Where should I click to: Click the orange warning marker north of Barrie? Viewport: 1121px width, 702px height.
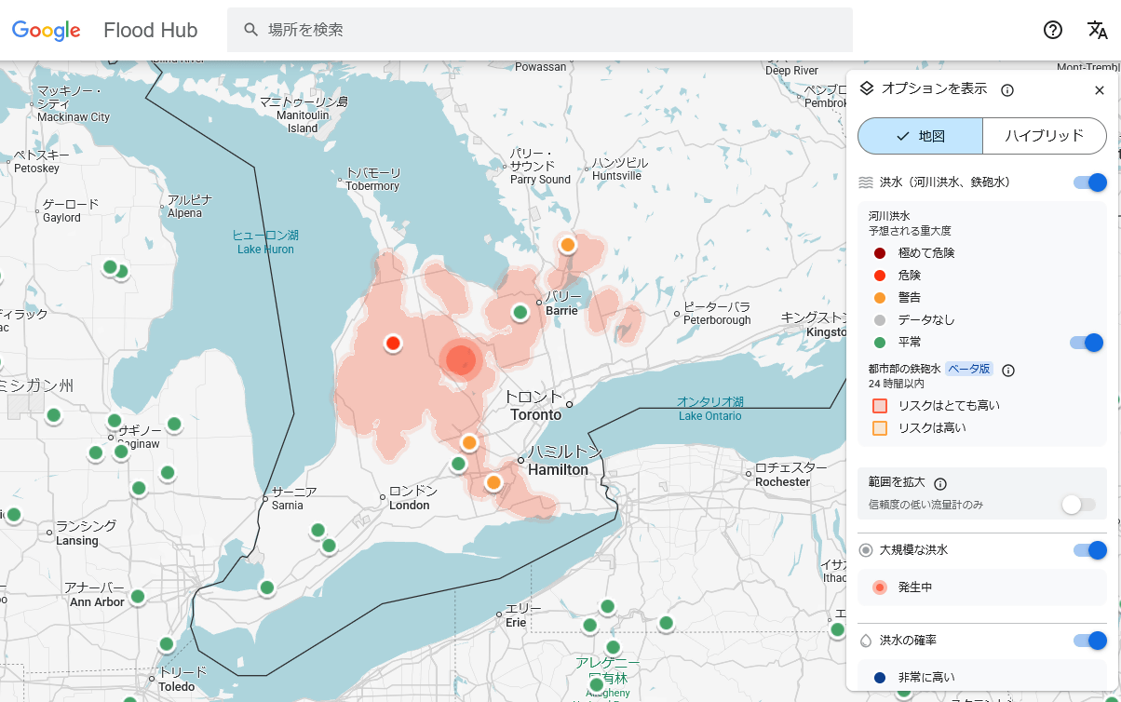click(568, 245)
